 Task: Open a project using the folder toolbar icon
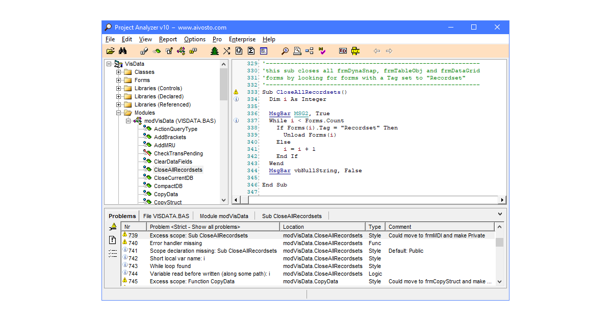[110, 50]
